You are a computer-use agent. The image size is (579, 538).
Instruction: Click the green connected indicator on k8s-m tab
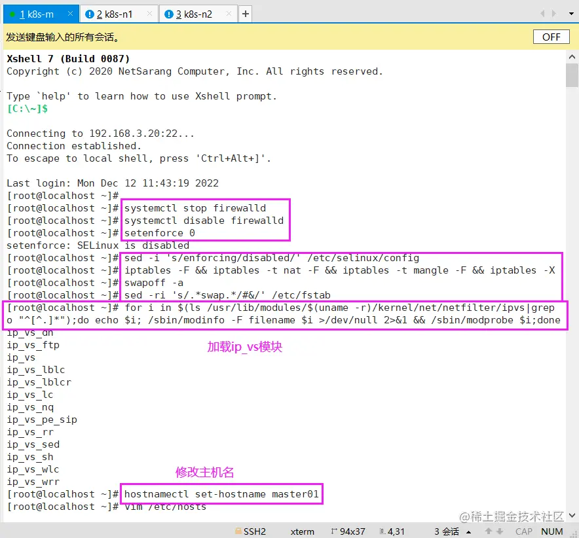tap(12, 15)
